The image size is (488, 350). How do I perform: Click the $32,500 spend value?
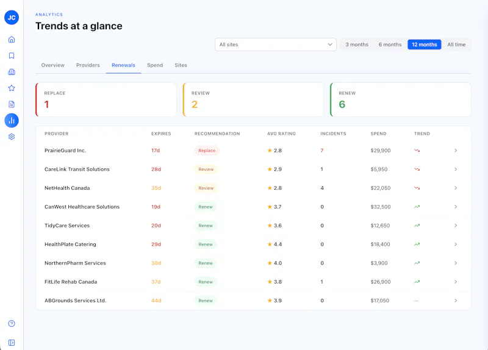381,207
